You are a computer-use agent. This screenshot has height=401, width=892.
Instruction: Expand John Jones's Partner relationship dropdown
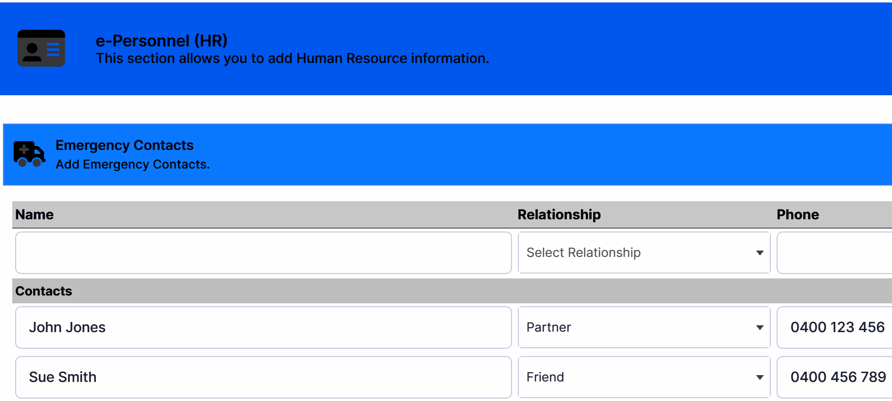pos(644,327)
